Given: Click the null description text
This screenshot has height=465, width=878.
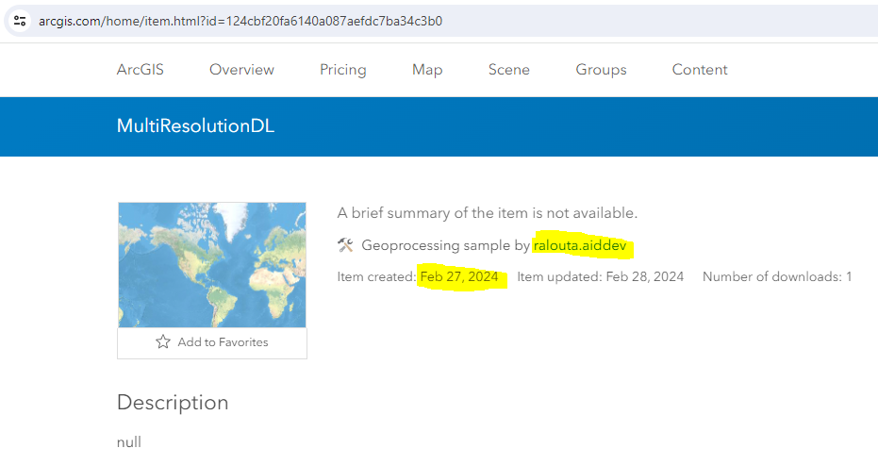Looking at the screenshot, I should pyautogui.click(x=129, y=441).
